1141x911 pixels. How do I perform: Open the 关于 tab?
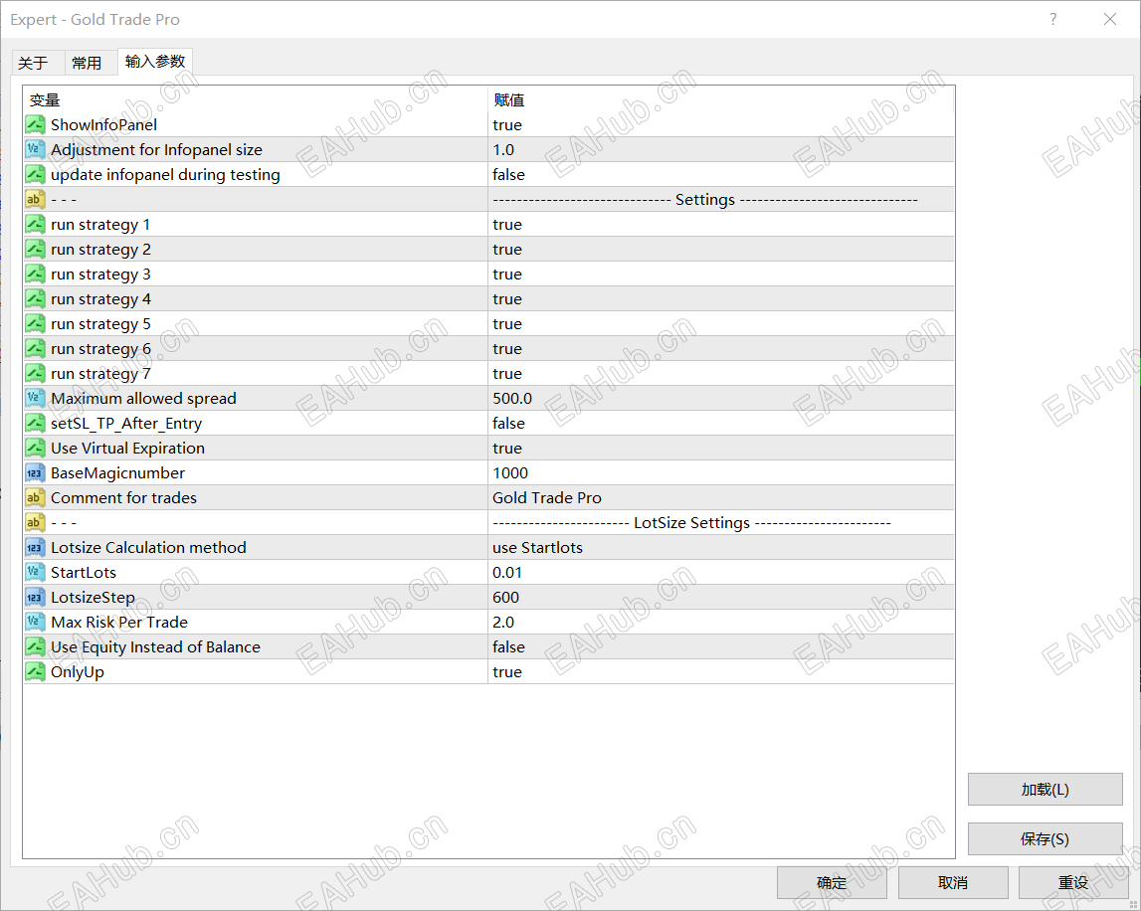click(37, 64)
